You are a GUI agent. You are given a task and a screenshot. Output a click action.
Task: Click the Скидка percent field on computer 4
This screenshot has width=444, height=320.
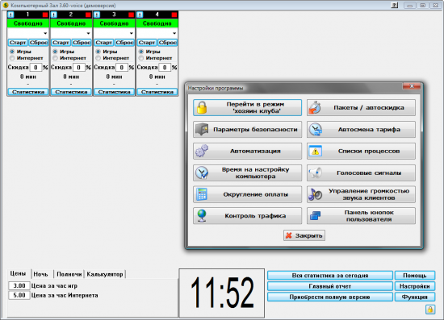pos(165,68)
